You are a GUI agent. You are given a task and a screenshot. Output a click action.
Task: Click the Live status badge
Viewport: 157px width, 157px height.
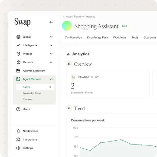coord(124,26)
